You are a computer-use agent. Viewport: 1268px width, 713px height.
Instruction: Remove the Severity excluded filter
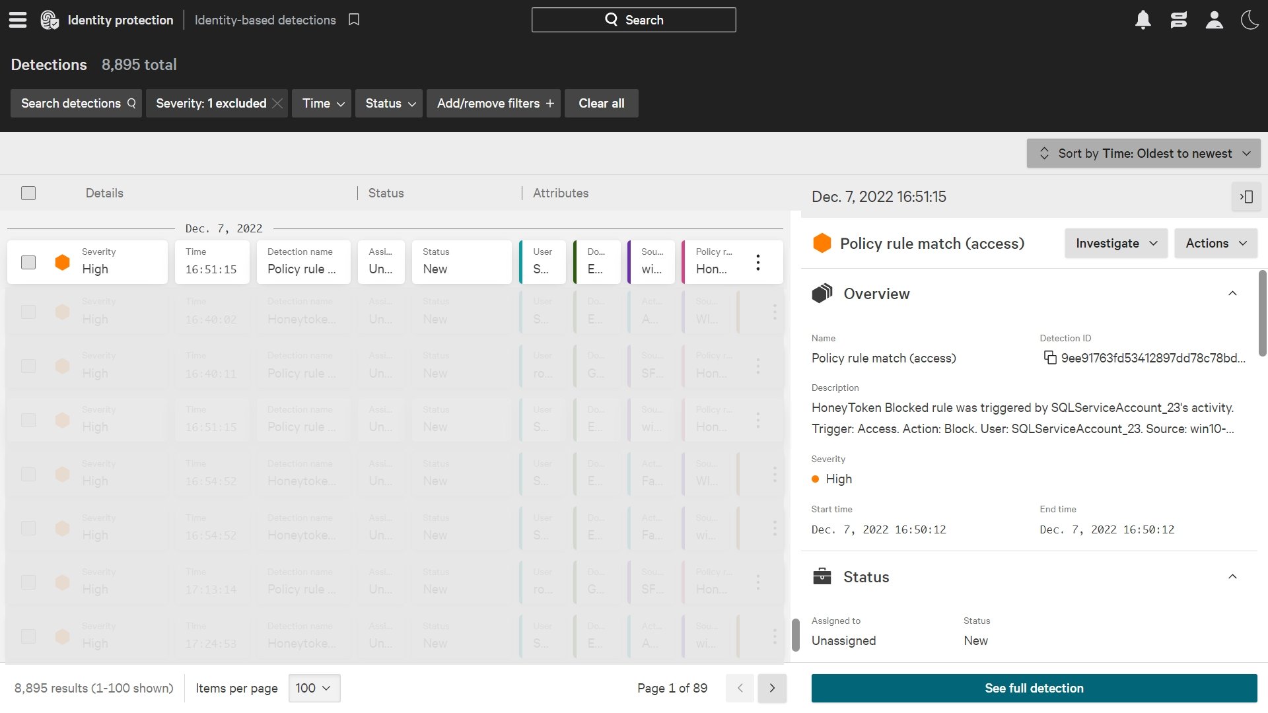pos(277,104)
